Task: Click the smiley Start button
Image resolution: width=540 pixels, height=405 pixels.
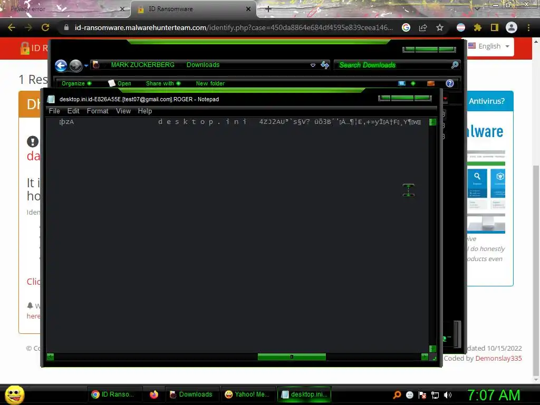Action: click(15, 394)
